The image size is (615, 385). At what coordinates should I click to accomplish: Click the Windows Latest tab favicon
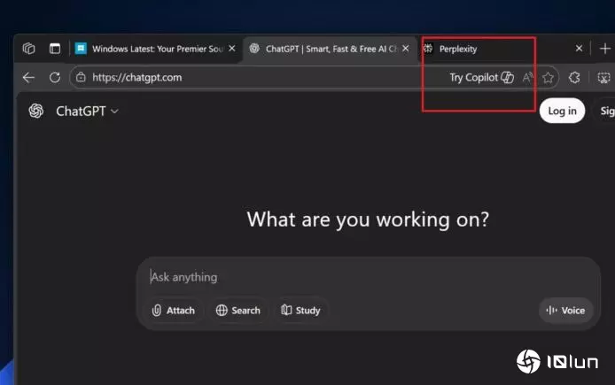[x=81, y=49]
